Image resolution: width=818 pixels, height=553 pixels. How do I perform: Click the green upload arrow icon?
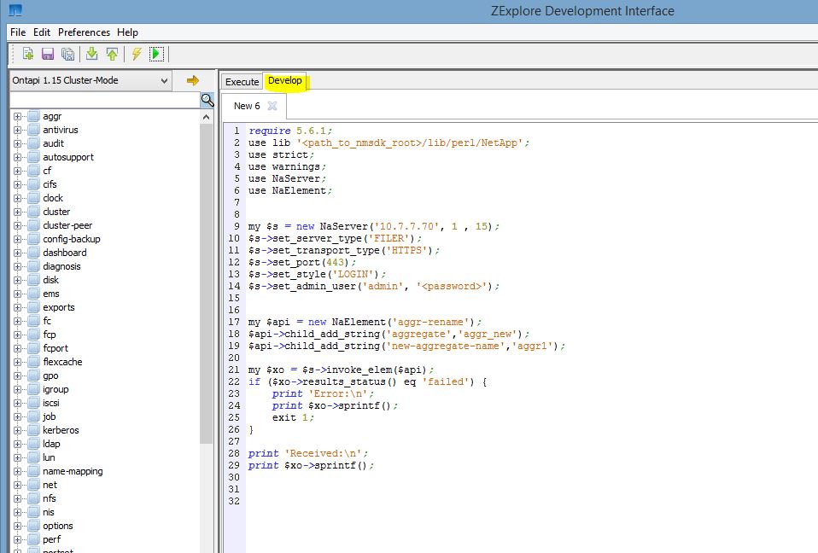[x=110, y=53]
